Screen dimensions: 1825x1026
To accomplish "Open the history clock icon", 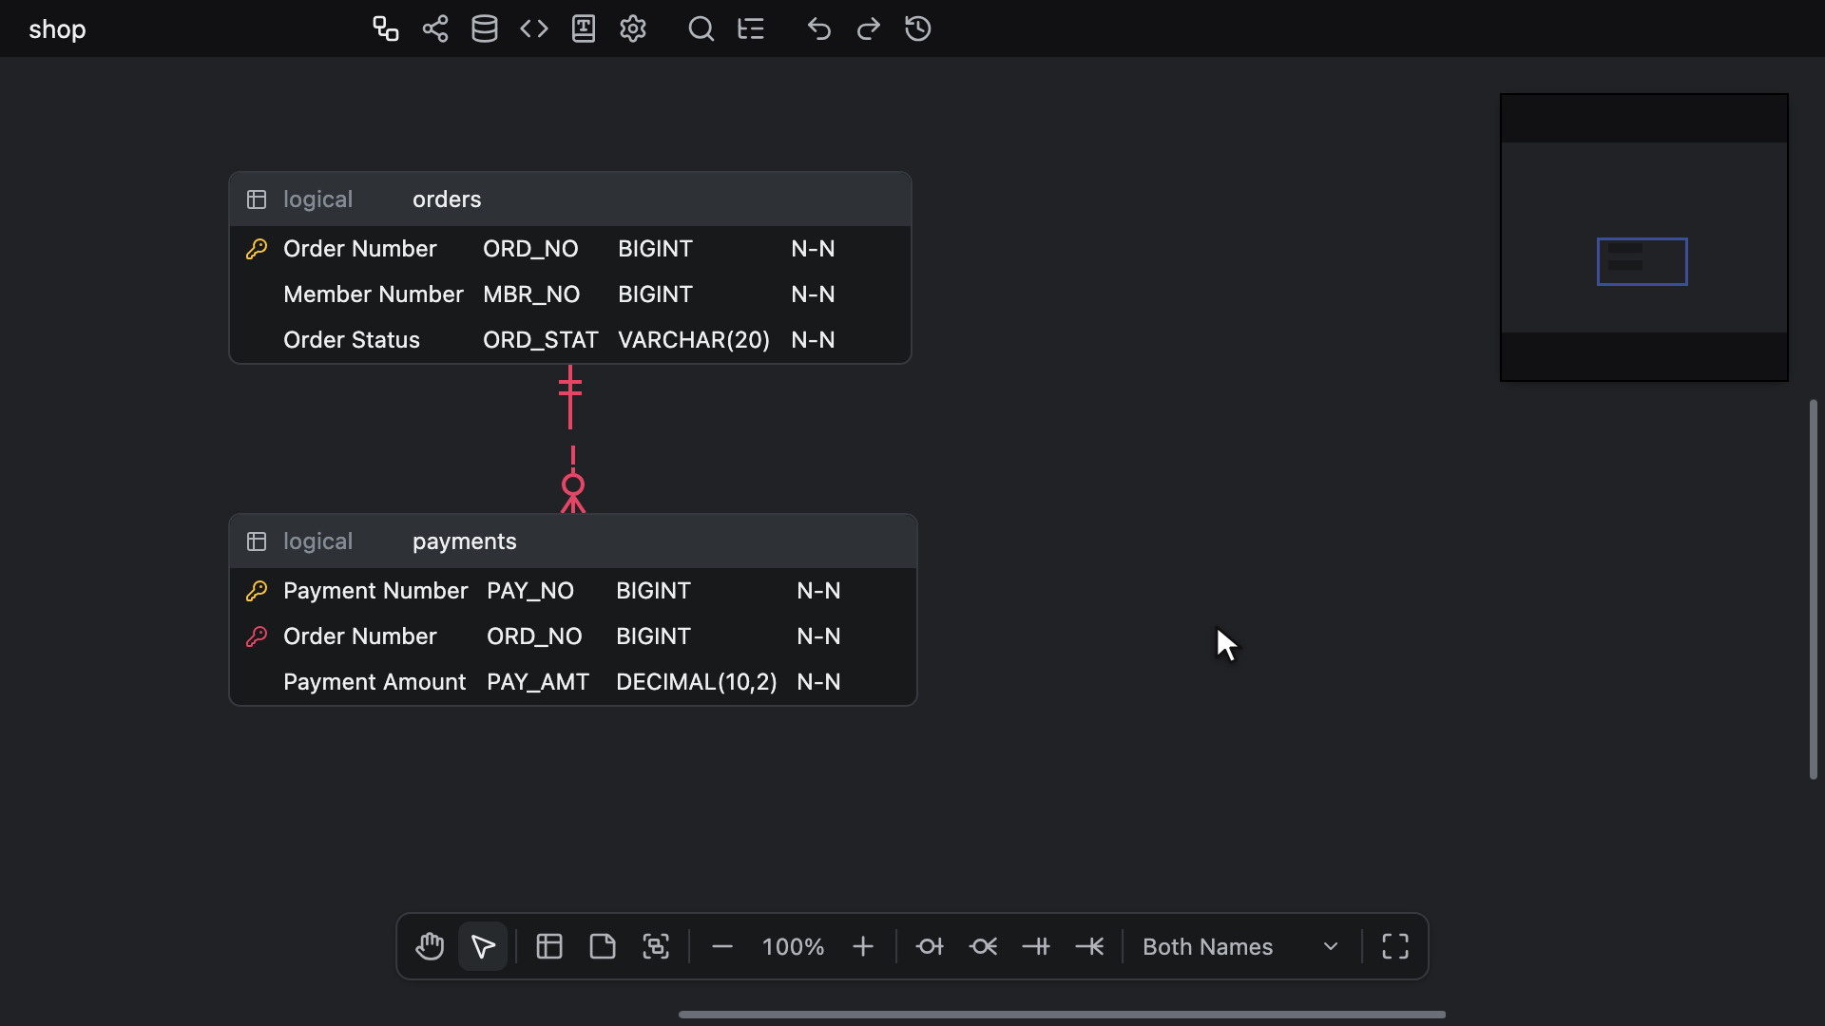I will pos(918,28).
